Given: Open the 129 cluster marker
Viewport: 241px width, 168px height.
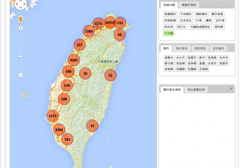Looking at the screenshot, I should [x=67, y=85].
